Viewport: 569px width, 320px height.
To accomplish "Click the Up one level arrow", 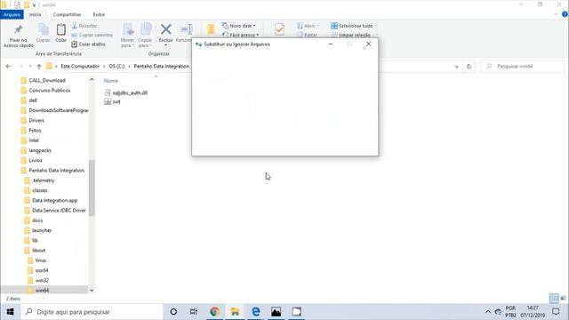I will pyautogui.click(x=39, y=67).
